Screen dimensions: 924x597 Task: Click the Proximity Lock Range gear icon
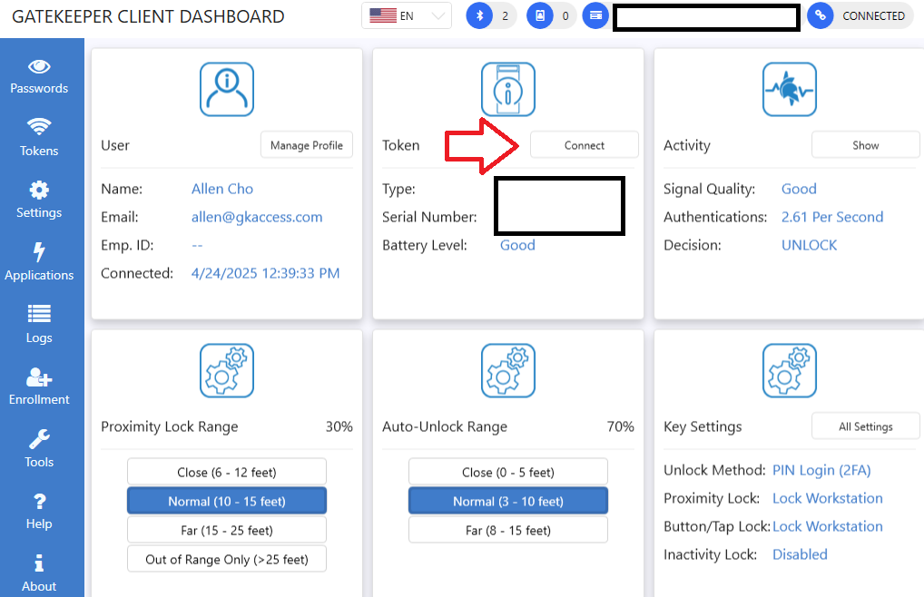click(x=226, y=370)
